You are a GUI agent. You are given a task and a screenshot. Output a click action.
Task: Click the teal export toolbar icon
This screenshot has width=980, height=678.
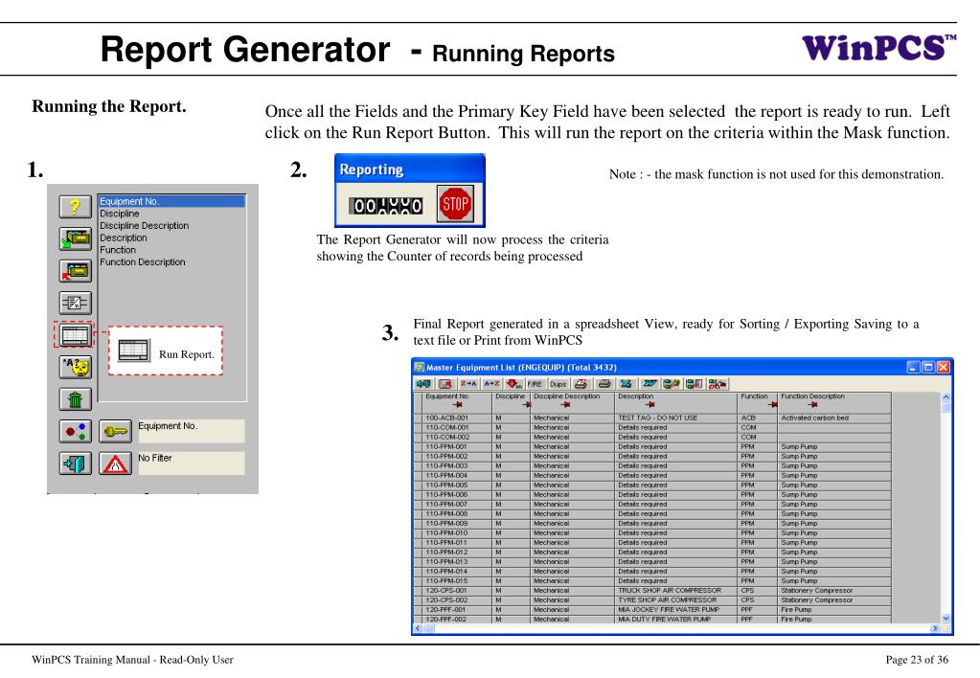tap(627, 384)
